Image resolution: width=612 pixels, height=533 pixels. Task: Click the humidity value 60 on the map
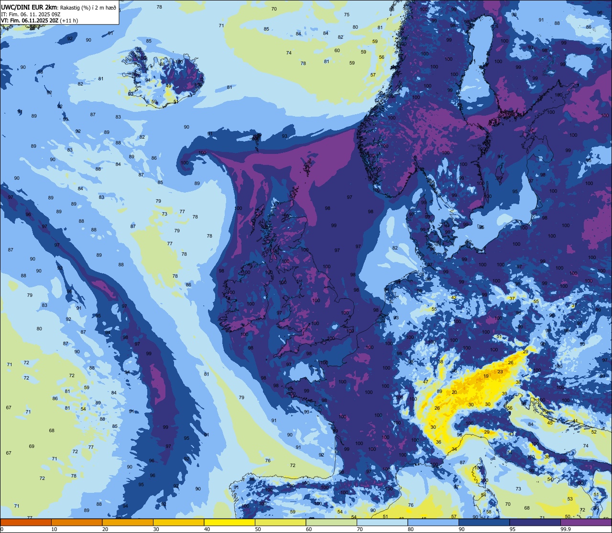pyautogui.click(x=337, y=51)
